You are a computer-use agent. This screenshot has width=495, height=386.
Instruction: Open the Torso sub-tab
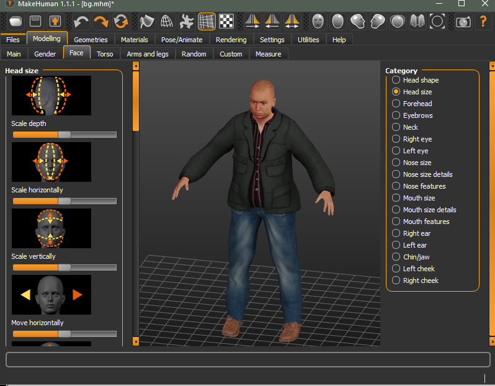click(x=105, y=54)
